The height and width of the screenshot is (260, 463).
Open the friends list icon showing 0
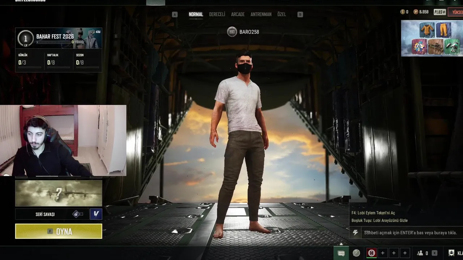tap(420, 253)
